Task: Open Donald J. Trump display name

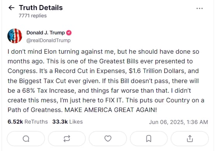Action: tap(45, 33)
